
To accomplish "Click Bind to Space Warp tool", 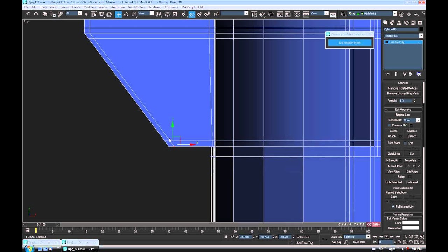I will tap(60, 14).
